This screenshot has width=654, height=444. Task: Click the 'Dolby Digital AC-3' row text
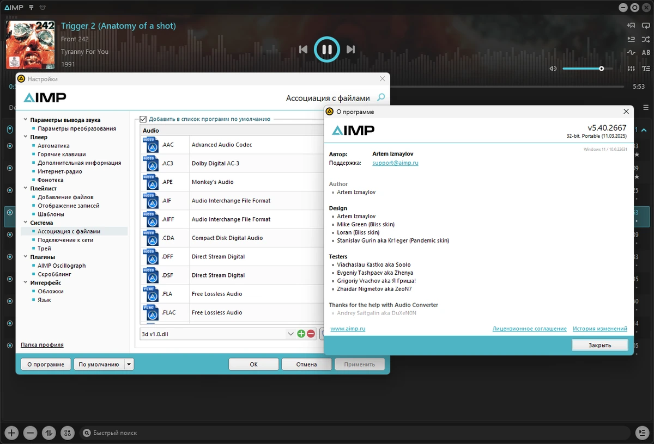(215, 163)
